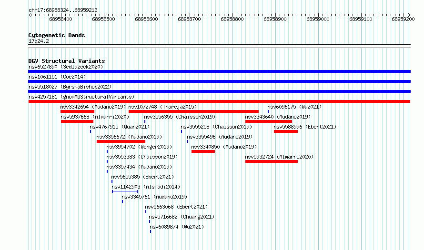
Task: Open the nsv5663068 (Ebert2021) label
Action: click(x=176, y=207)
